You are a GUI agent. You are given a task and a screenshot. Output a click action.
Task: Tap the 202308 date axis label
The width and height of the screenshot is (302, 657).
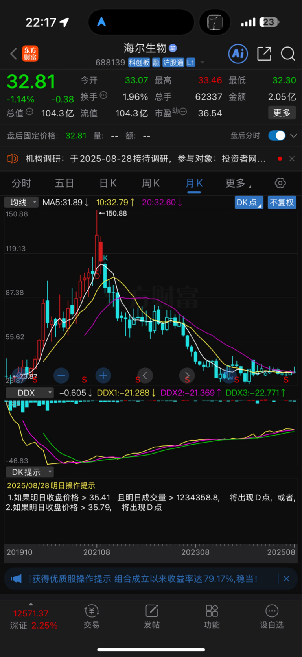coord(195,552)
